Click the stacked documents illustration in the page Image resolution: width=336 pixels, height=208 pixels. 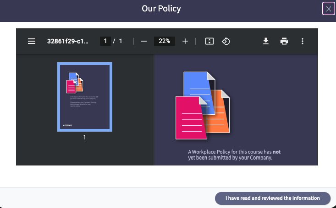point(203,106)
